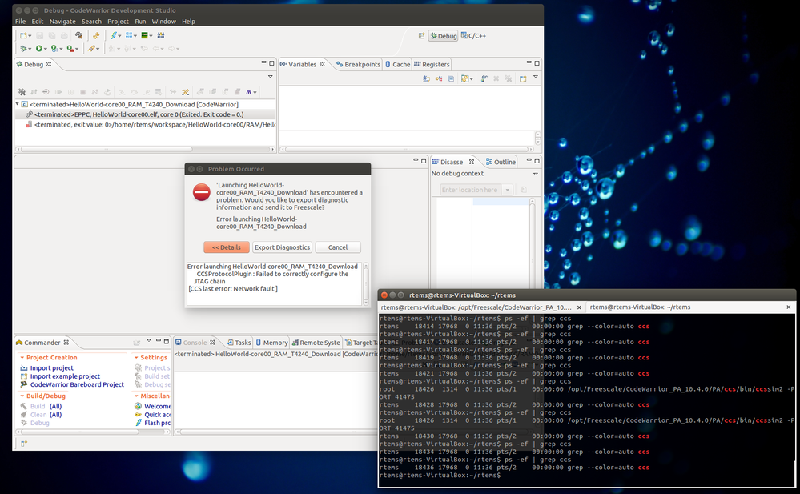
Task: Click the green board hardware toolbar icon
Action: (145, 36)
